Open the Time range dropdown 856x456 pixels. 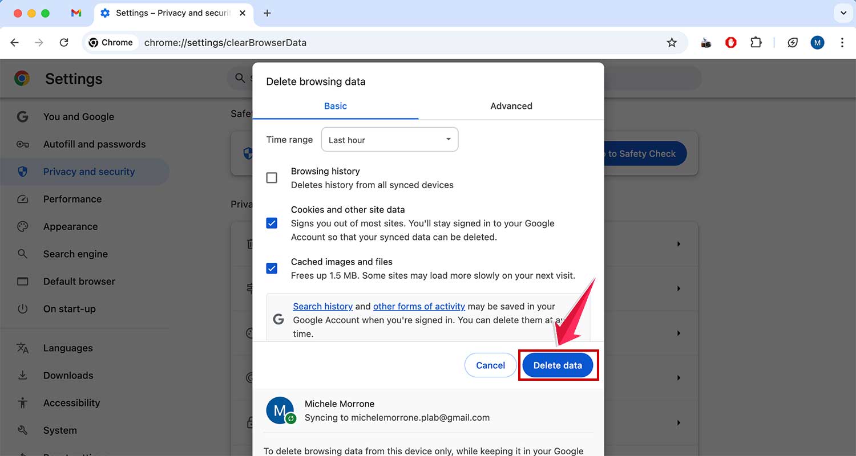pos(390,139)
